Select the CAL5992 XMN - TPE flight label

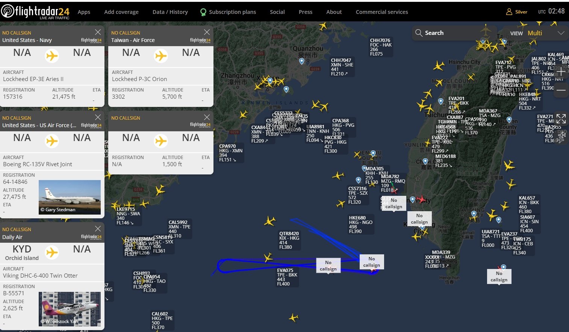coord(180,229)
